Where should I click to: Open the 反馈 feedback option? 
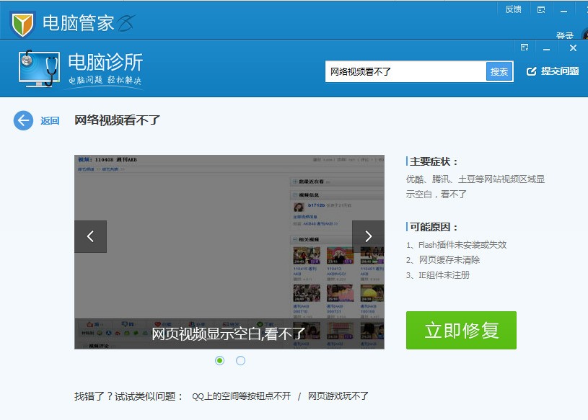[514, 8]
